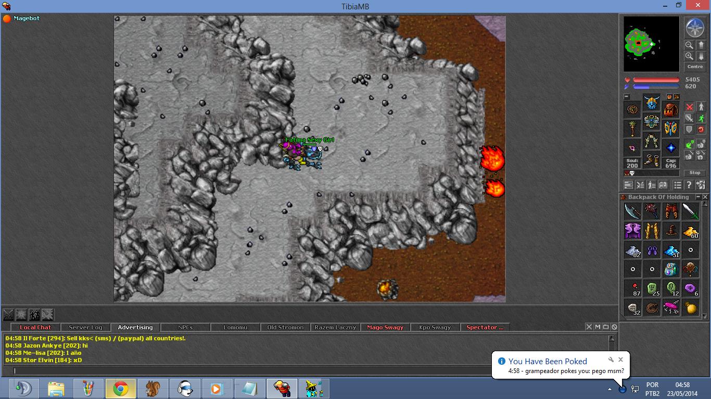The width and height of the screenshot is (711, 399).
Task: Select the pink ring slot
Action: (632, 148)
